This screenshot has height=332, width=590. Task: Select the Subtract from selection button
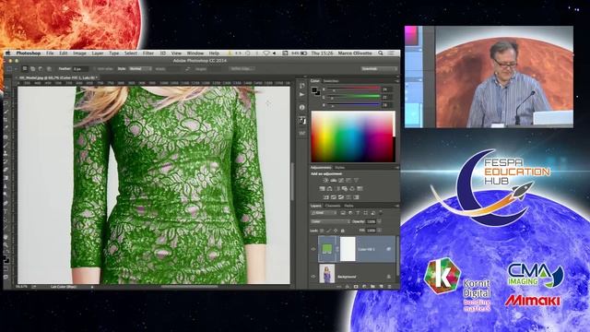(41, 69)
